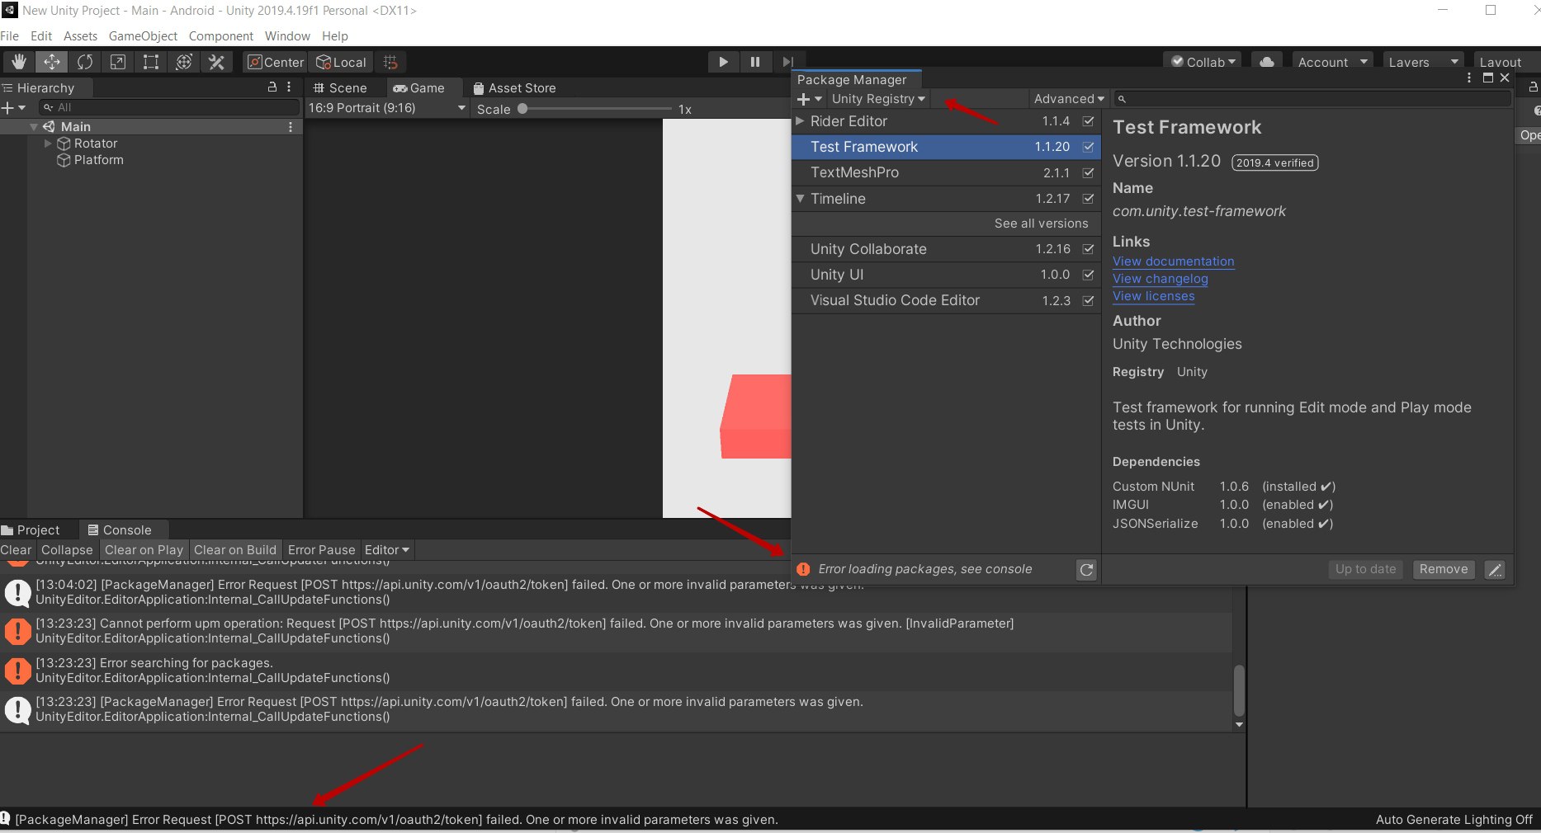The width and height of the screenshot is (1541, 833).
Task: Clear the Console log
Action: coord(16,550)
